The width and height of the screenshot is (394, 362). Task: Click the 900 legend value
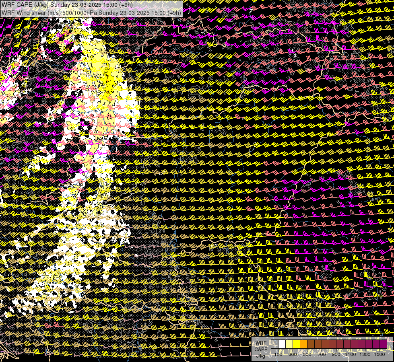[336, 354]
